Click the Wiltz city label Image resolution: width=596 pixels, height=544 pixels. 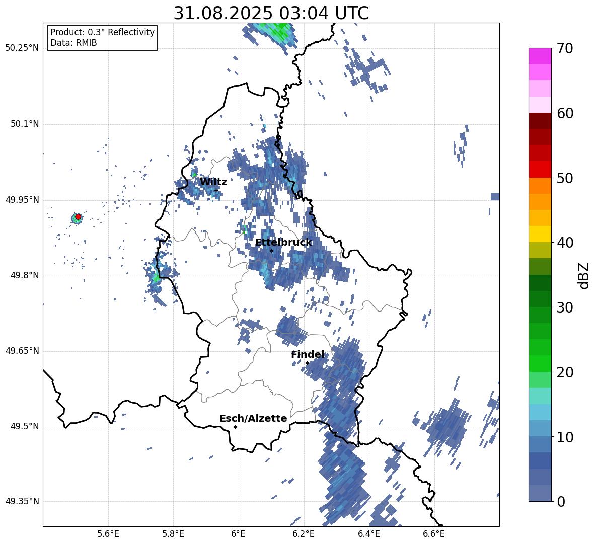pyautogui.click(x=213, y=182)
